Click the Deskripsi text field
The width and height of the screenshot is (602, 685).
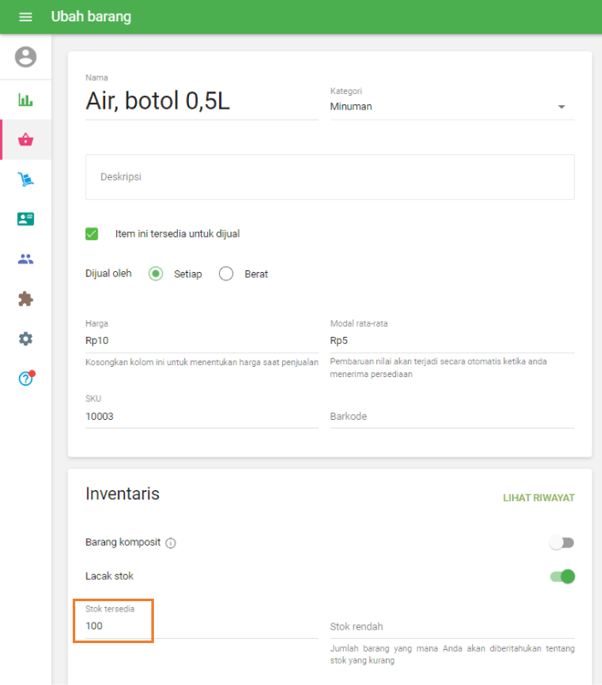coord(329,177)
